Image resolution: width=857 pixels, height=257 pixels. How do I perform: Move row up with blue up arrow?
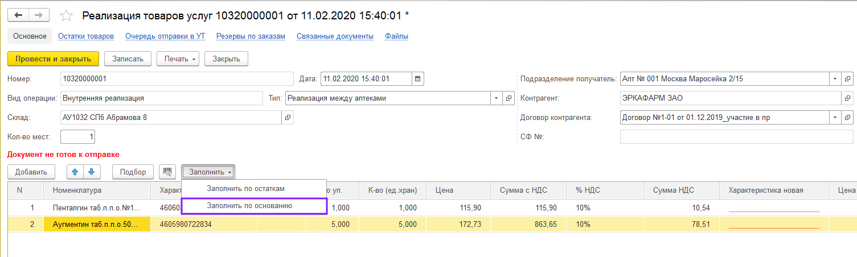tap(75, 172)
